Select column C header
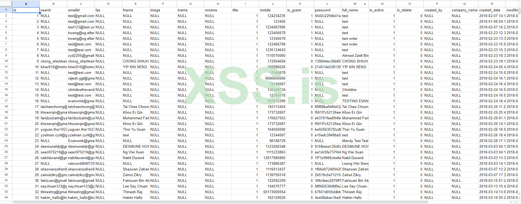Viewport: 521px width, 204px height. (81, 4)
